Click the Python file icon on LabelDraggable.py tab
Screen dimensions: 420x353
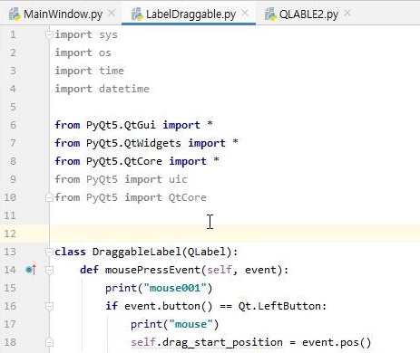click(137, 14)
